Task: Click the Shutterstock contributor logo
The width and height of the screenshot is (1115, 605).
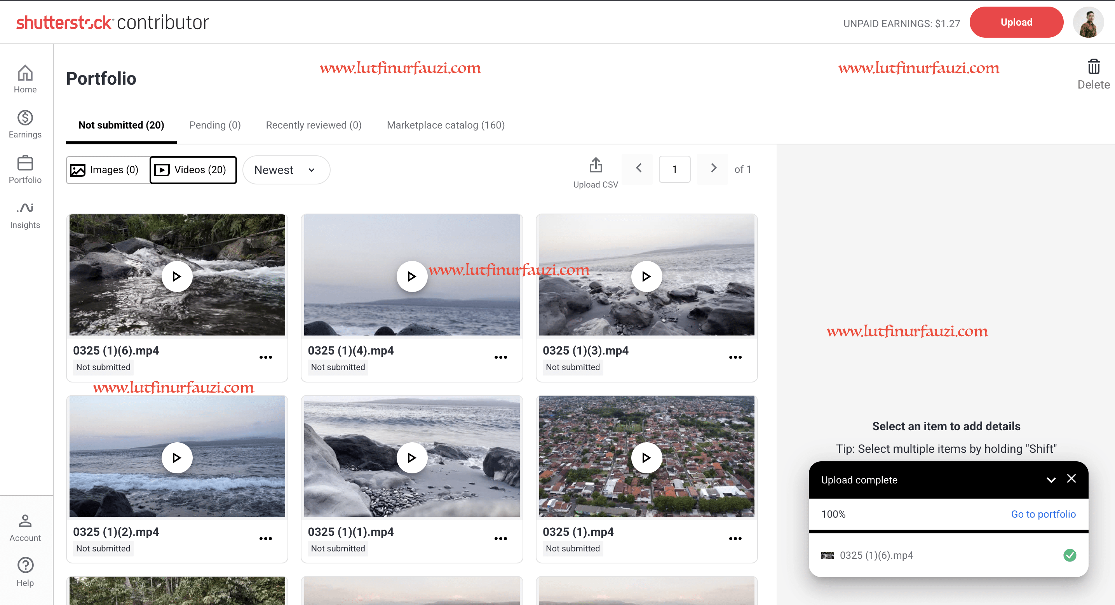Action: point(112,22)
